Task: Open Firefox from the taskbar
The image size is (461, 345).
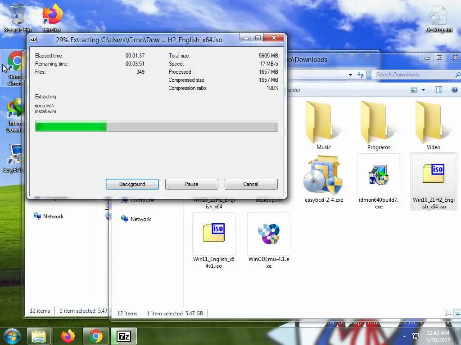Action: [x=68, y=336]
